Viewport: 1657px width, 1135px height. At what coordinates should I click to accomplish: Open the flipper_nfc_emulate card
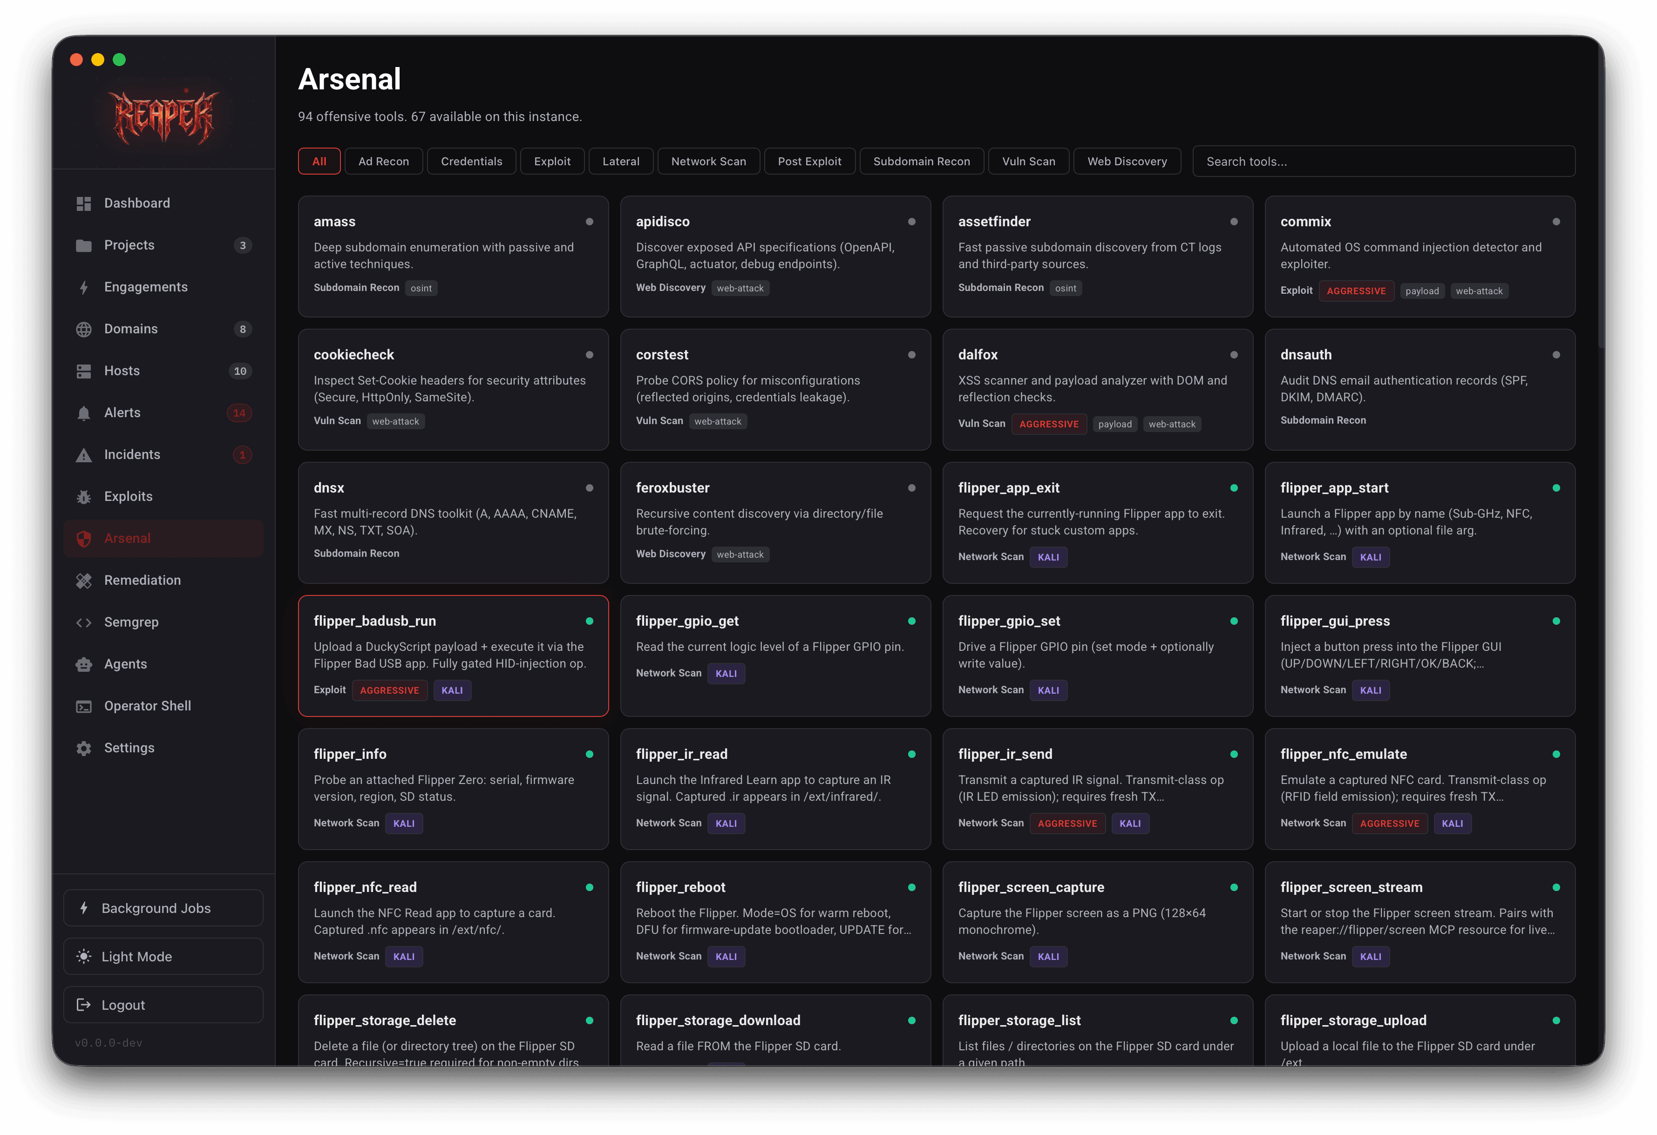(1419, 789)
